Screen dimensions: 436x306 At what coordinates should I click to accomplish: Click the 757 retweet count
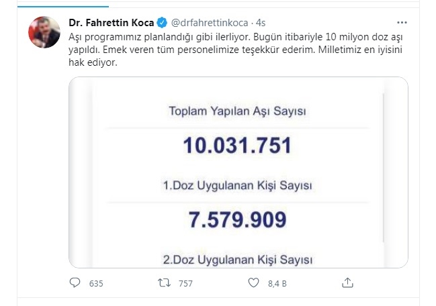pyautogui.click(x=185, y=283)
